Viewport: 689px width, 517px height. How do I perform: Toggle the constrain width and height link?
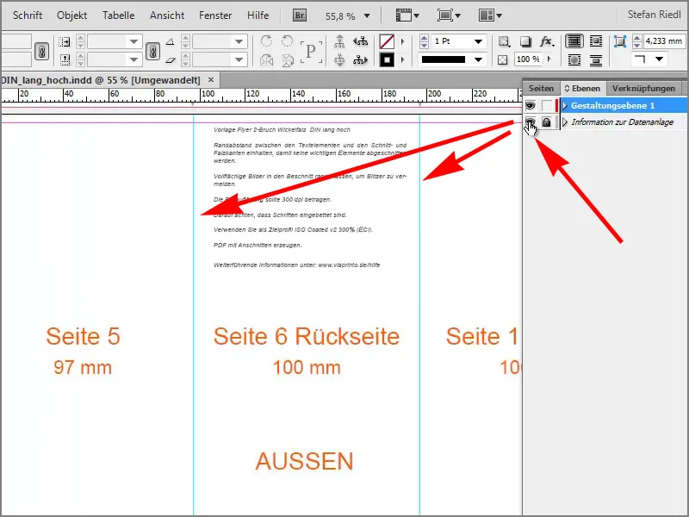click(x=41, y=51)
